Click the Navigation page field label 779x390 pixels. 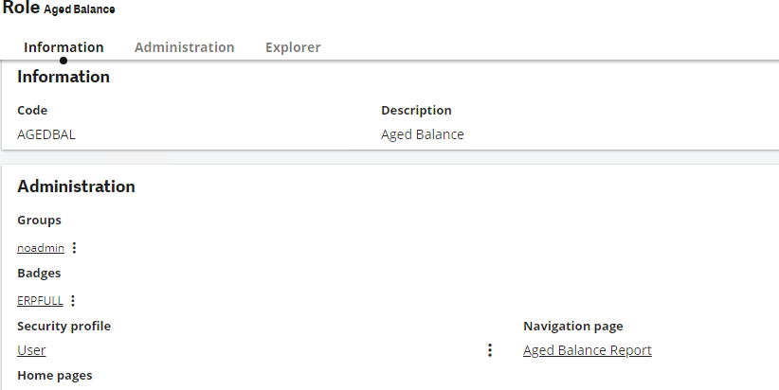click(x=572, y=326)
